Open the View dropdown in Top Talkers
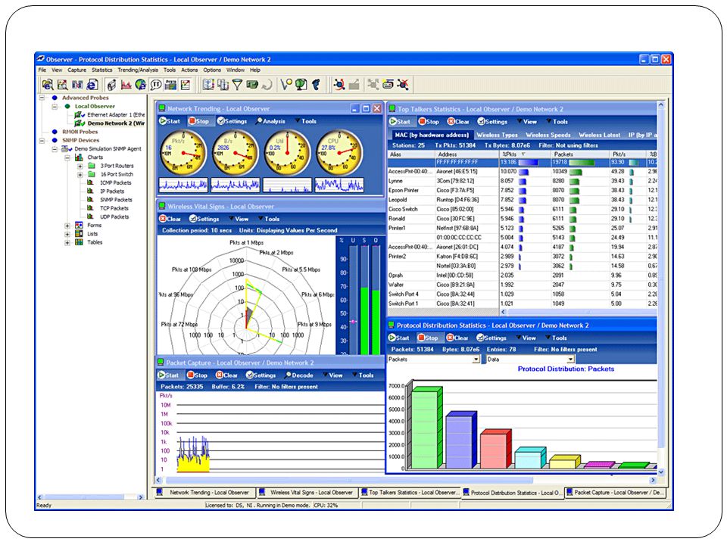Screen dimensions: 727x545 [527, 121]
